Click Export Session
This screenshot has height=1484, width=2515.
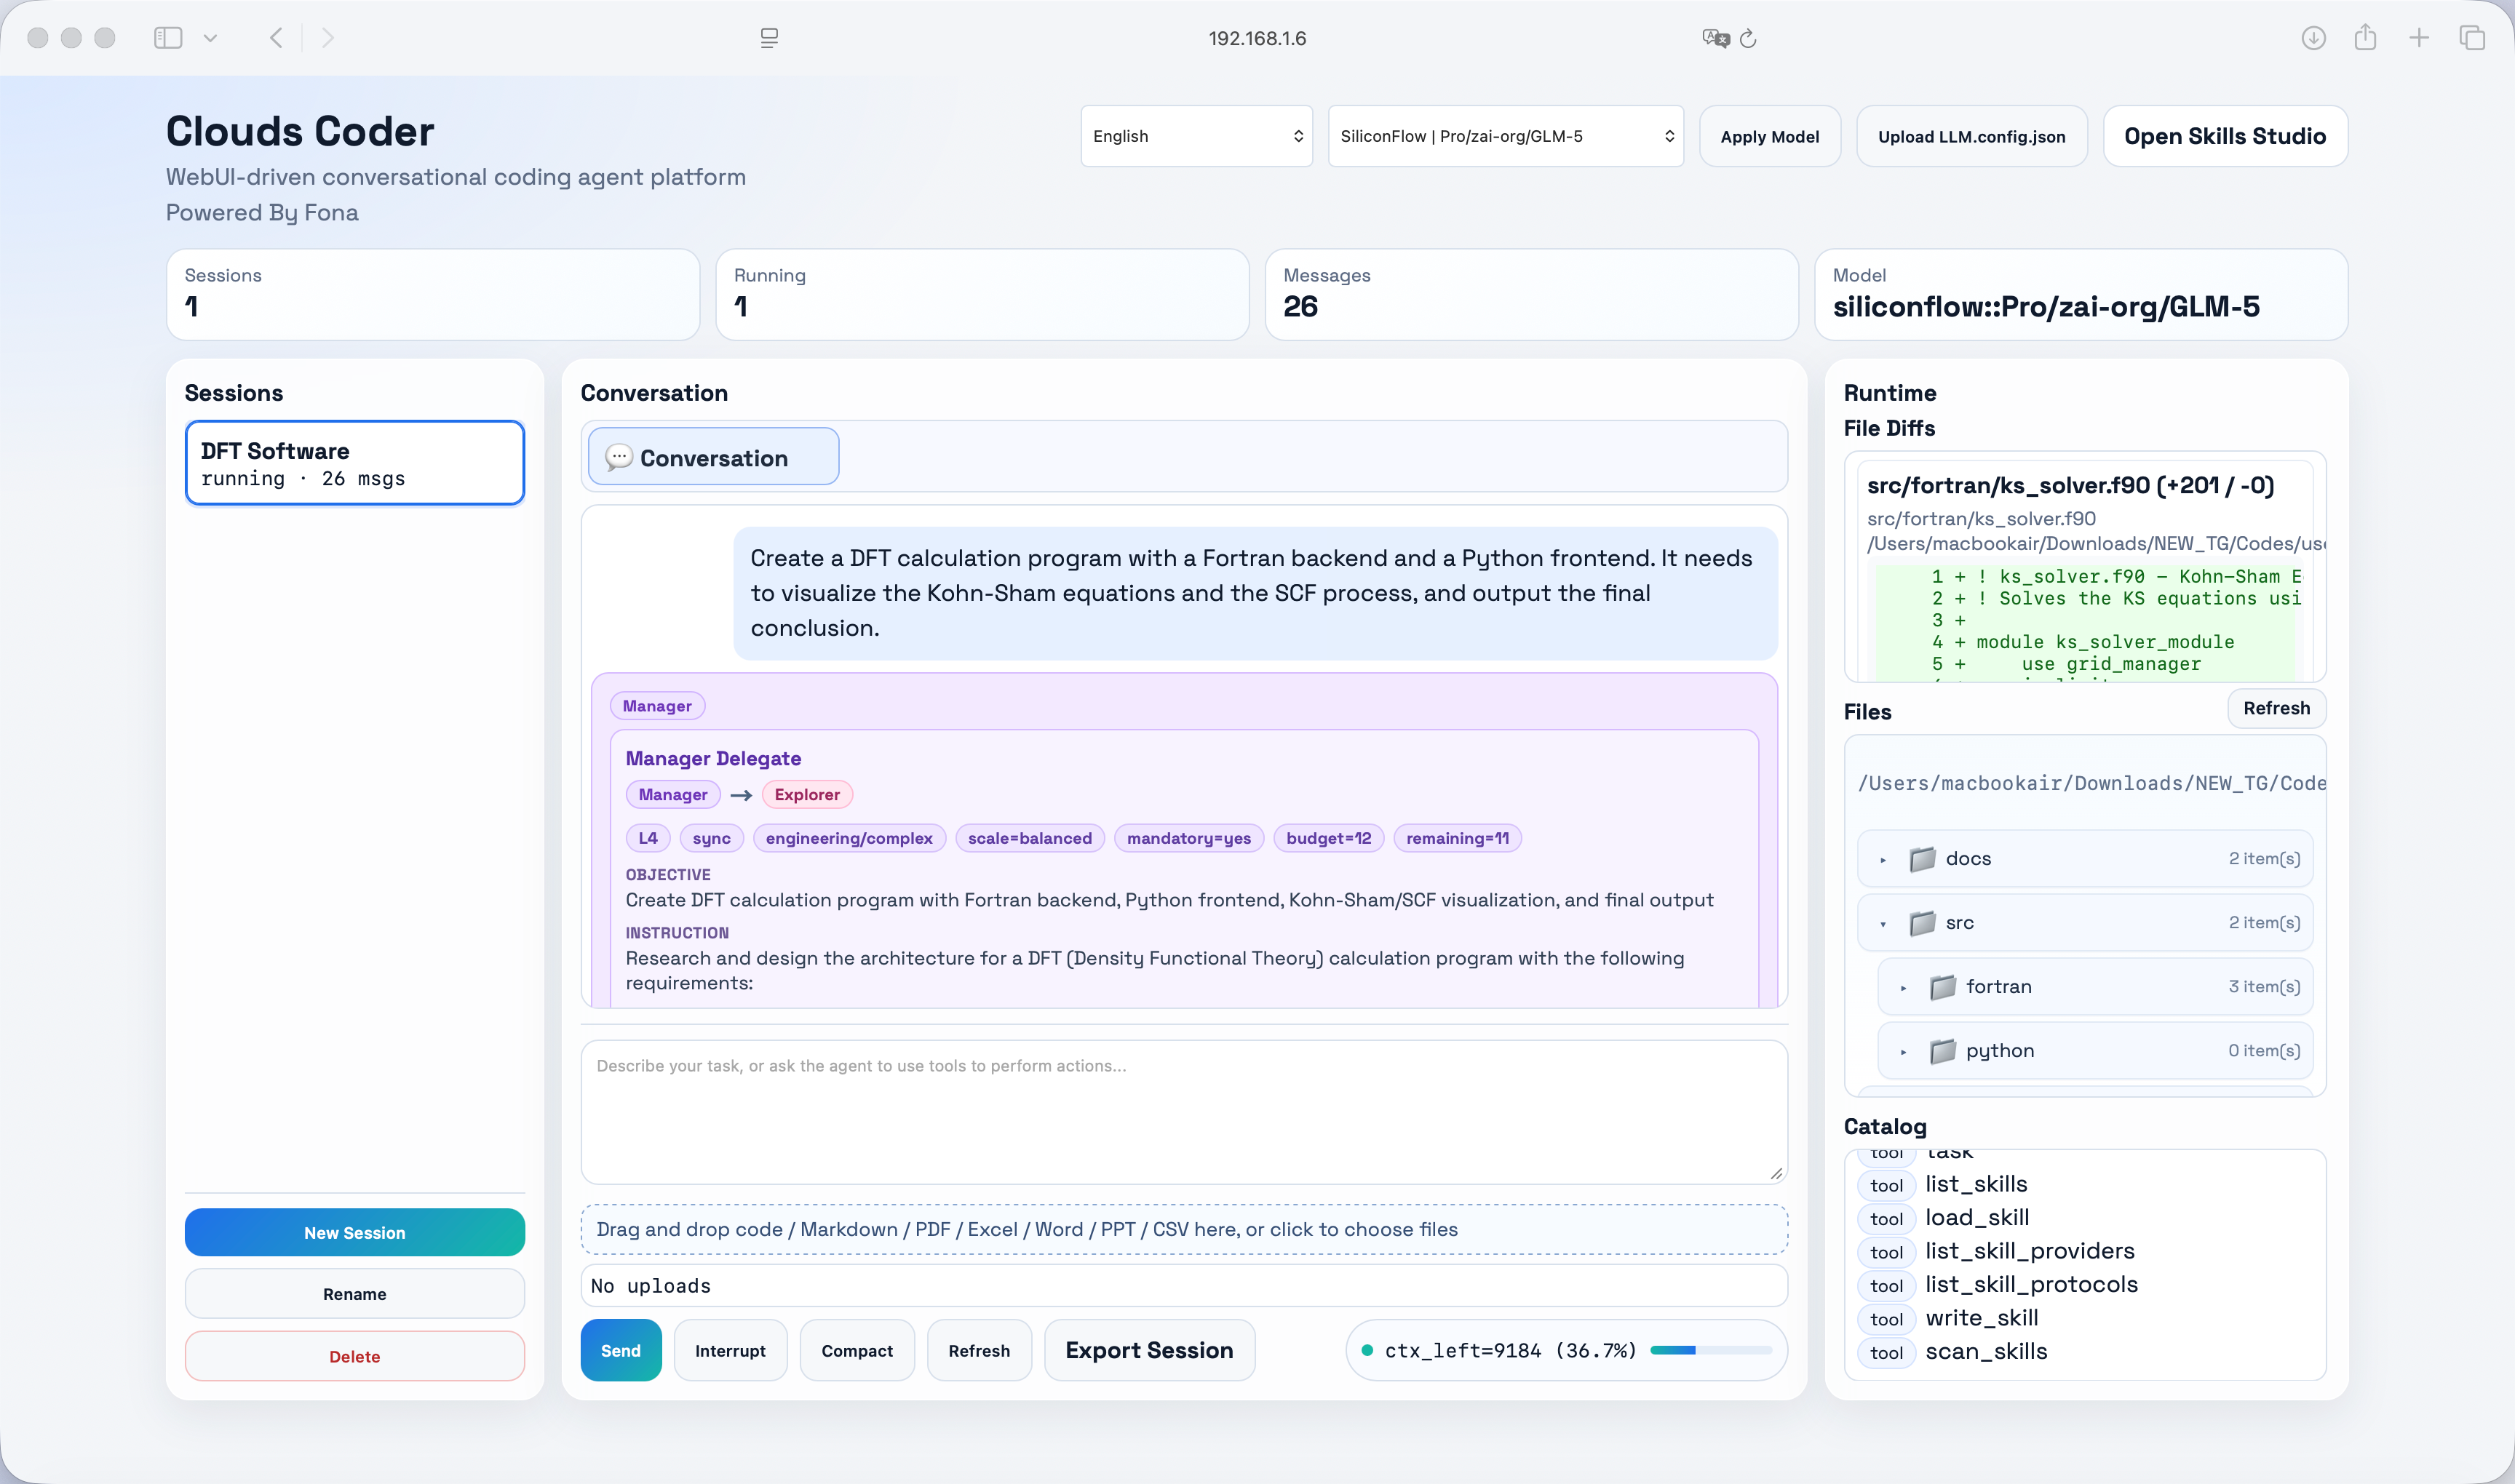[1150, 1350]
